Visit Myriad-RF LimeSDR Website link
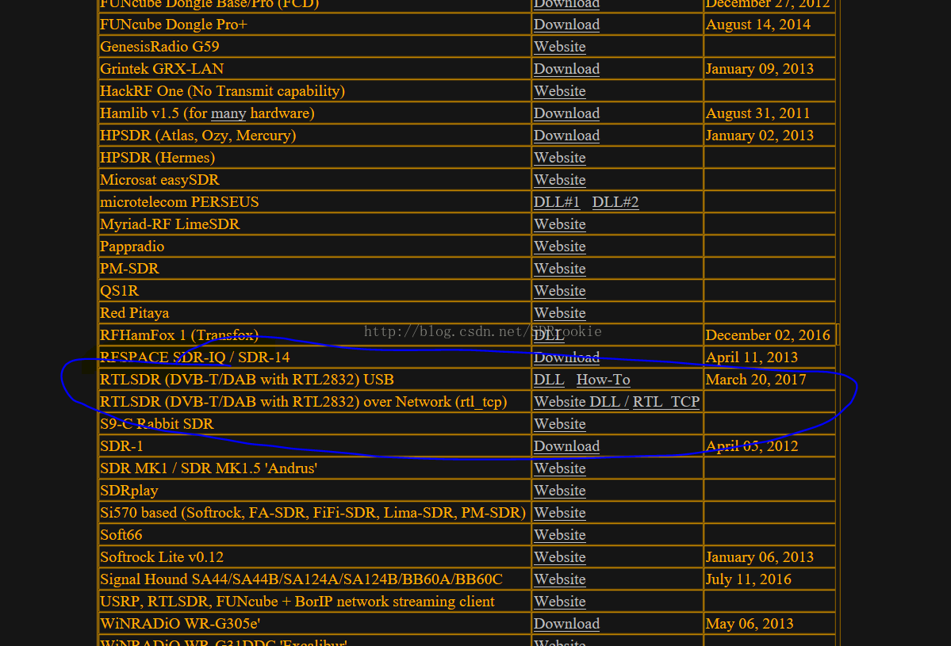The width and height of the screenshot is (951, 646). point(560,224)
